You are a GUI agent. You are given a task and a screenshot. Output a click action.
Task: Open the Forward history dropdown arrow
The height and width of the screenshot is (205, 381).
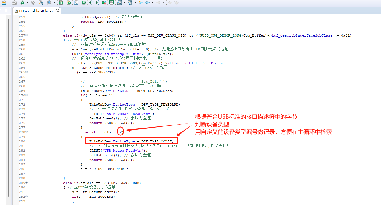pos(163,2)
